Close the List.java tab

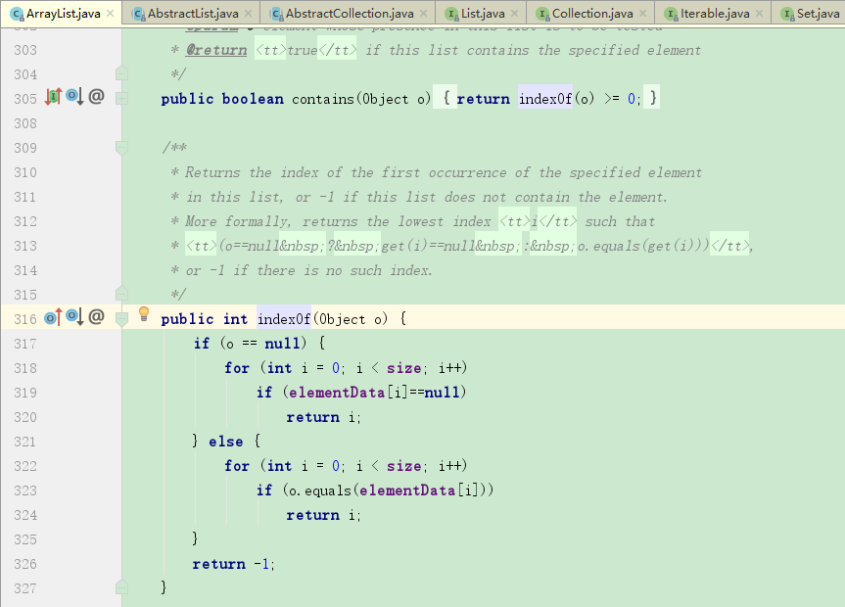(x=515, y=14)
